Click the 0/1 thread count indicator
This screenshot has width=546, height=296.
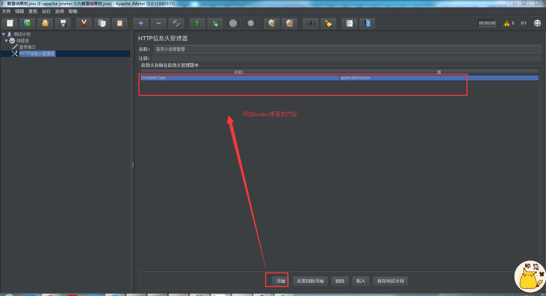[x=523, y=23]
